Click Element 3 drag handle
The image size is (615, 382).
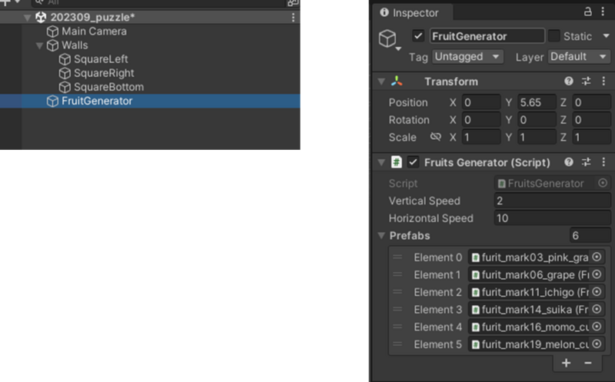click(397, 310)
